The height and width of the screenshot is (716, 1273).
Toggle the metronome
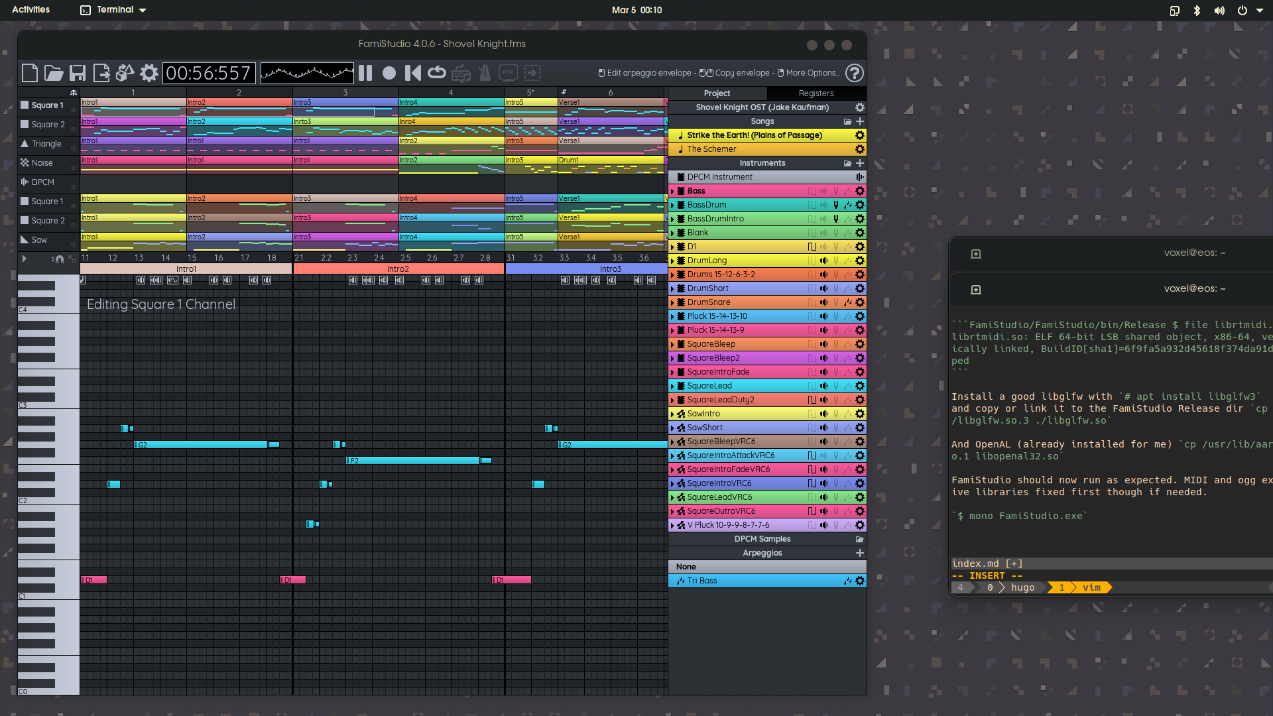[x=485, y=73]
